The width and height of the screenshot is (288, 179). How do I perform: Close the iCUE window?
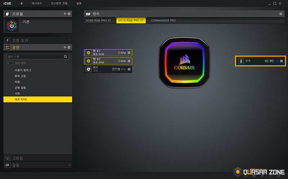(280, 3)
